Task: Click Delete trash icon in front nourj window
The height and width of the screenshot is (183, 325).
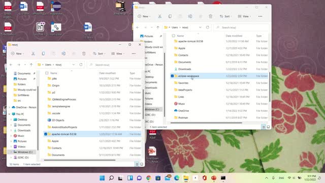Action: coord(84,53)
